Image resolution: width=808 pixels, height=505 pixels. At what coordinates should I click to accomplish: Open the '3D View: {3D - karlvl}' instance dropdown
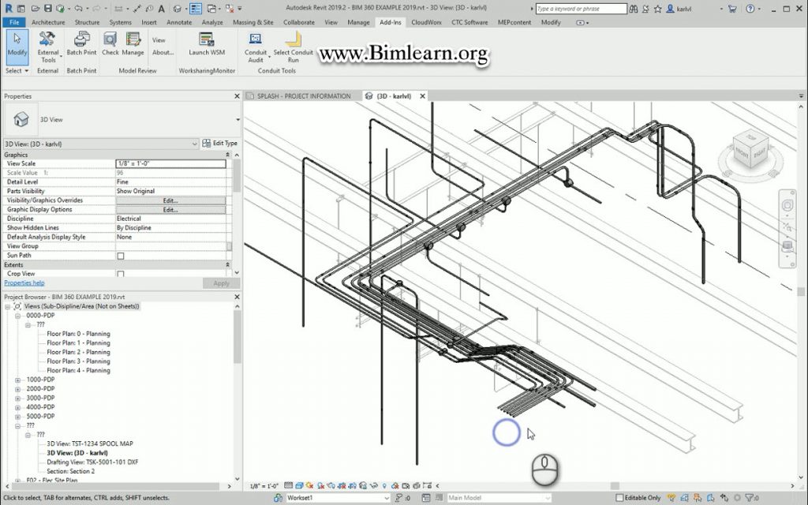click(x=194, y=144)
